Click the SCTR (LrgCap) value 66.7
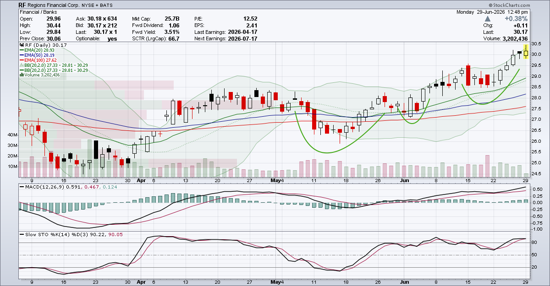The height and width of the screenshot is (286, 550). (x=174, y=39)
